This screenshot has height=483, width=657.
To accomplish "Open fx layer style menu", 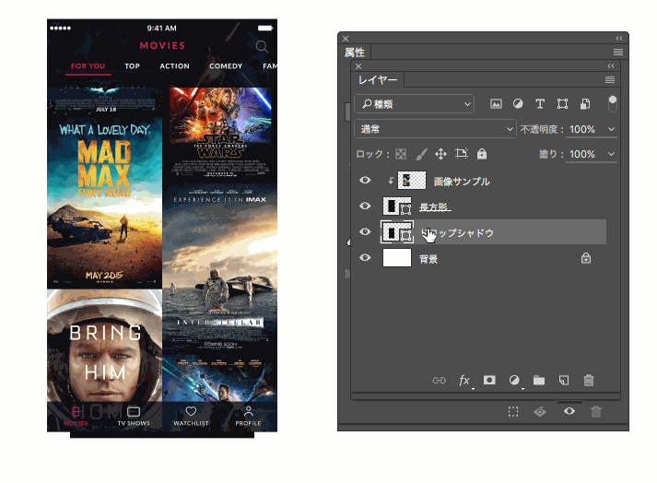I will pos(464,381).
